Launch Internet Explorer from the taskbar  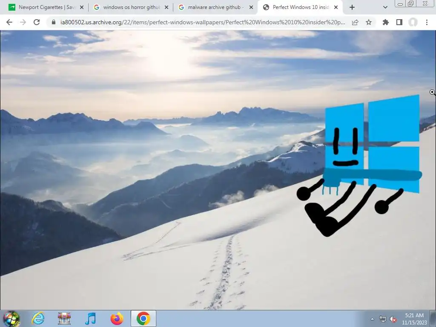pos(38,318)
